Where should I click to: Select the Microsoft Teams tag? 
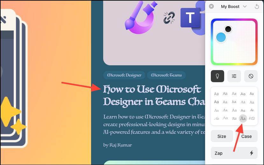[x=166, y=75]
